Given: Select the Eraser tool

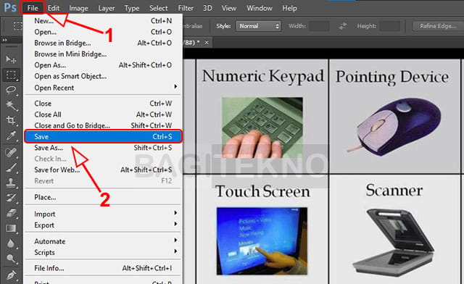Looking at the screenshot, I should point(11,213).
